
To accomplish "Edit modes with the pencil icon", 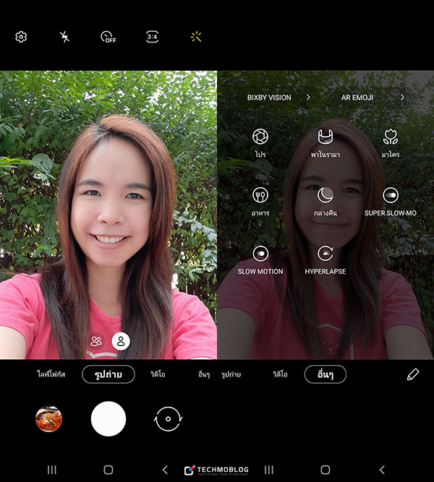I will [413, 374].
